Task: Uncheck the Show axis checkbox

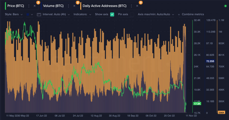Action: tap(112, 15)
